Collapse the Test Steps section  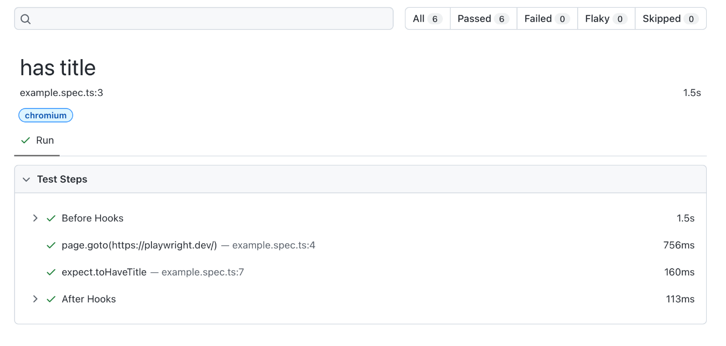(26, 179)
